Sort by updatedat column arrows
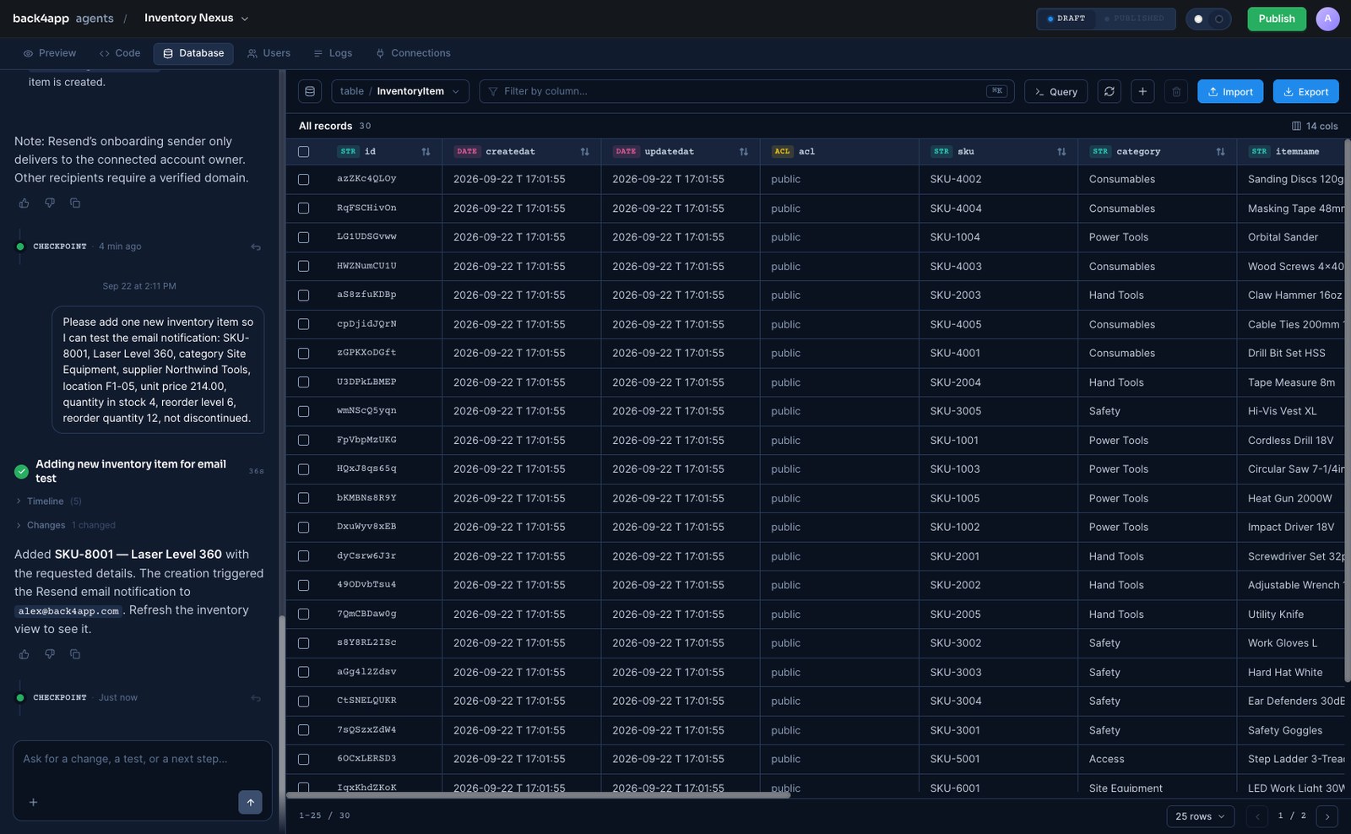1351x834 pixels. (x=744, y=152)
